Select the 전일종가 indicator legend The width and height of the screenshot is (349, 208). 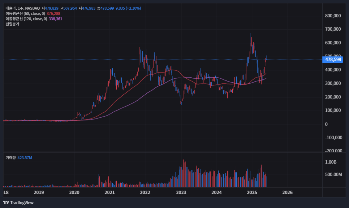(12, 24)
